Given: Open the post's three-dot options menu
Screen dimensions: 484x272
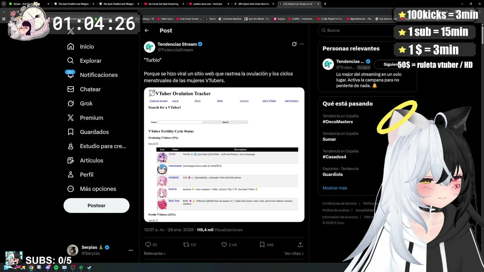Looking at the screenshot, I should (x=302, y=44).
